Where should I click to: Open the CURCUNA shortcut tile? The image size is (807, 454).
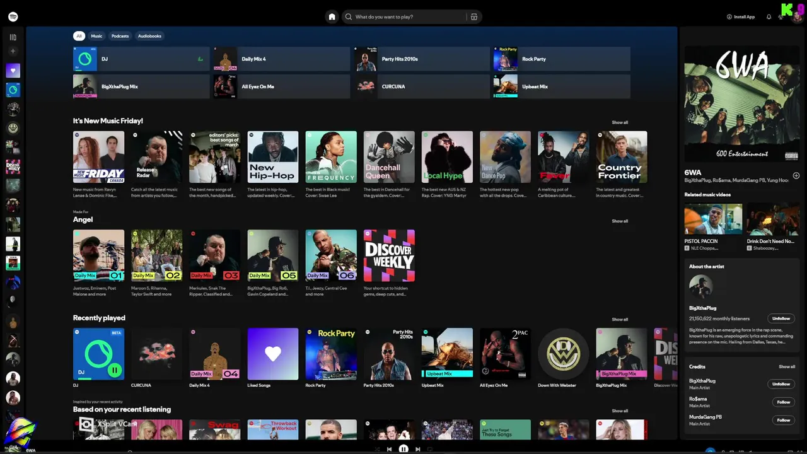421,86
